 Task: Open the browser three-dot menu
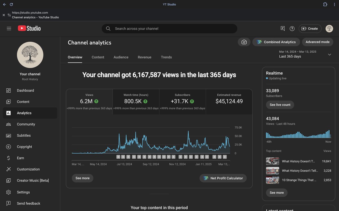pyautogui.click(x=334, y=5)
